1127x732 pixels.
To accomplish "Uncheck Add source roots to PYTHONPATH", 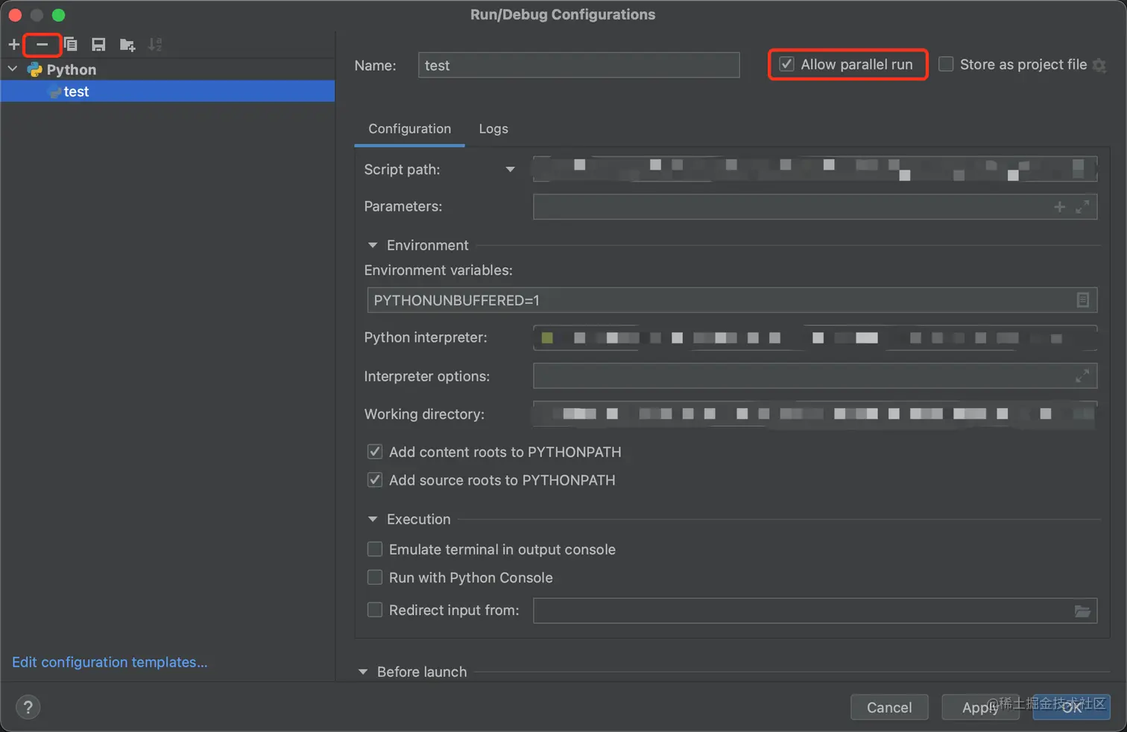I will (x=375, y=480).
